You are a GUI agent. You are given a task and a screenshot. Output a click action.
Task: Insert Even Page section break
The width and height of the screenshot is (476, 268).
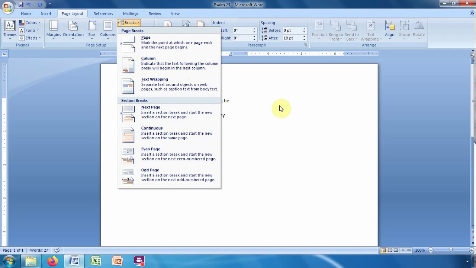169,155
